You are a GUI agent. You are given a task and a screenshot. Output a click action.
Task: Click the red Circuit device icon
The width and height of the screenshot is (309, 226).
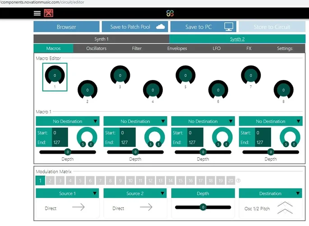click(48, 13)
